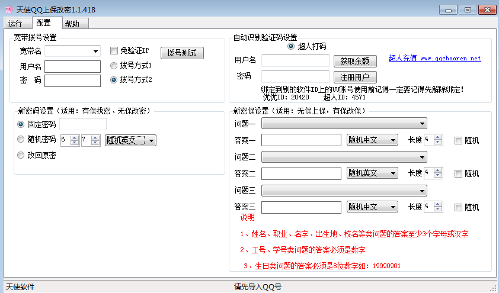
Task: Click the broadband 用户名 input field
Action: 72,66
